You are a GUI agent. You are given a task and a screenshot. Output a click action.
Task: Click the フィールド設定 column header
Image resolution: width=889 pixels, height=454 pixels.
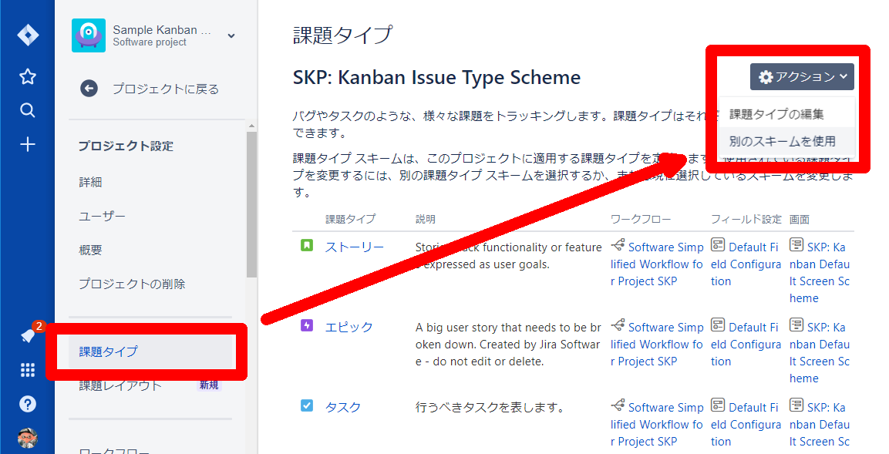point(746,220)
